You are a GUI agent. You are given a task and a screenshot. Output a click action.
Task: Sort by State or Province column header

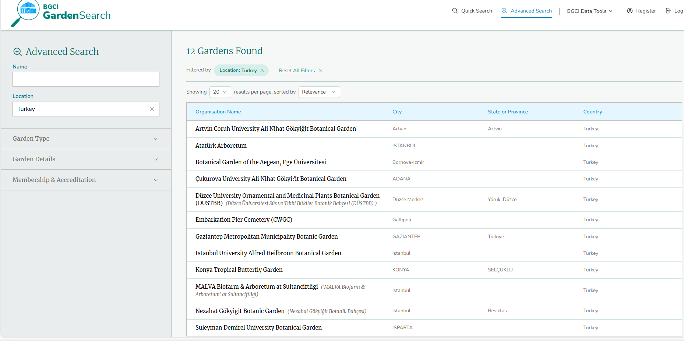coord(508,112)
